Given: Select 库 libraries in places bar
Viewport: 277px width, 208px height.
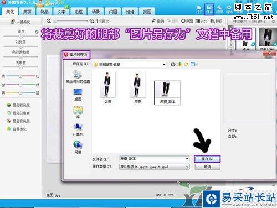Looking at the screenshot, I should click(78, 112).
